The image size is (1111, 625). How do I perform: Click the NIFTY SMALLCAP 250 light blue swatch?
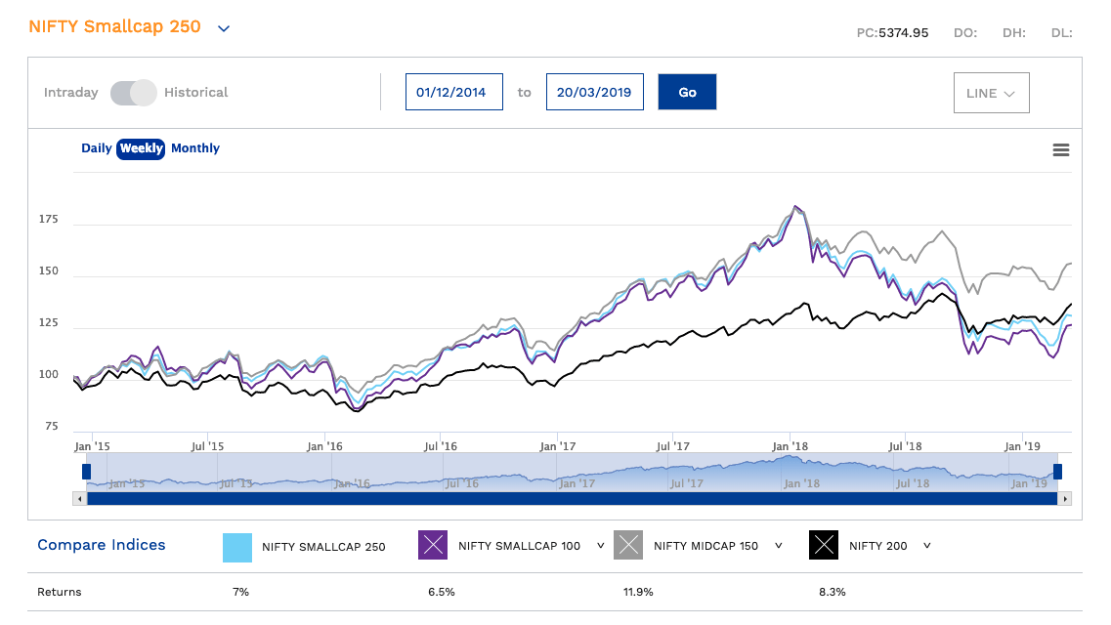click(237, 546)
